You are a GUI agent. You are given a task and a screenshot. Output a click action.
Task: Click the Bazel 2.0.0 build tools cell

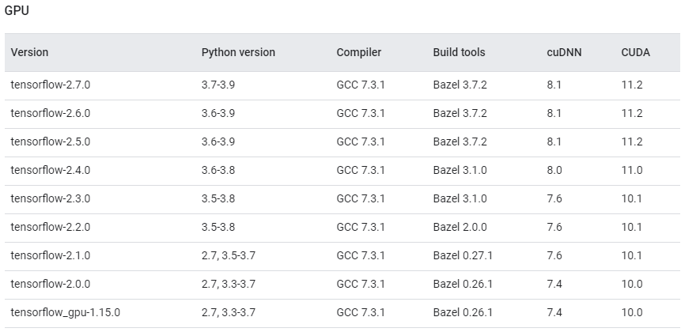tap(460, 227)
